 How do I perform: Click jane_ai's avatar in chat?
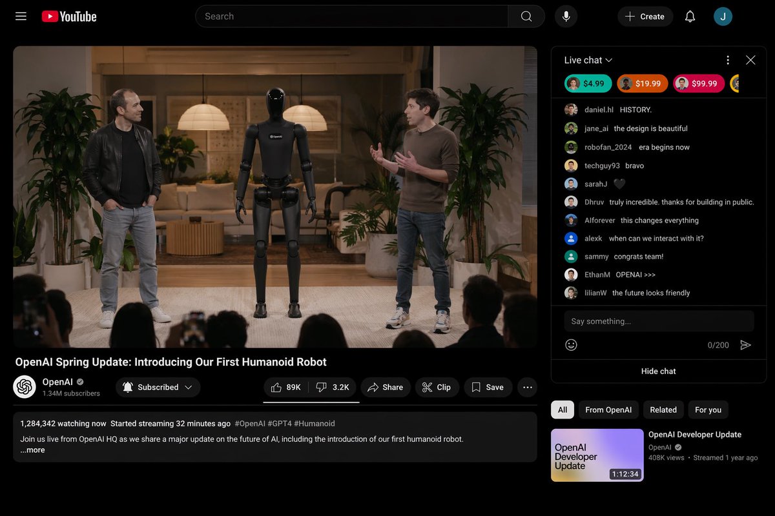[571, 128]
